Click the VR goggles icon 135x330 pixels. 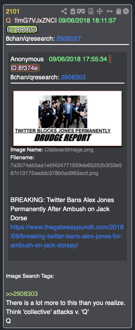click(x=81, y=11)
